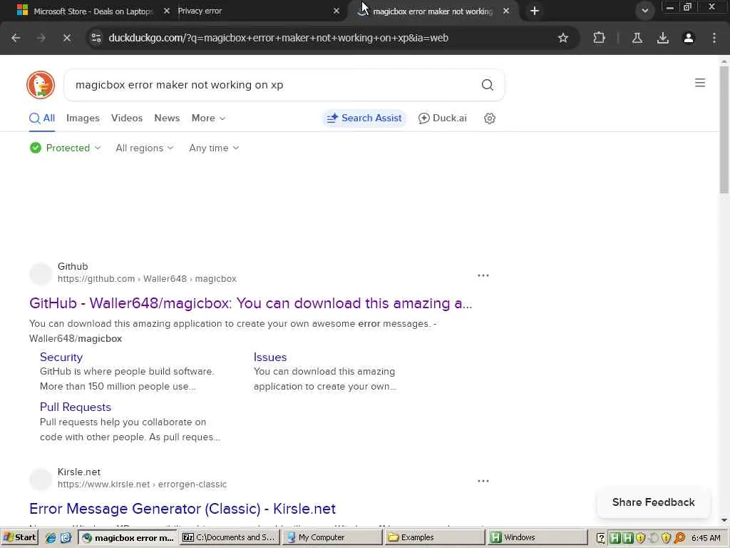Viewport: 730px width, 548px height.
Task: Open Examples folder taskbar window
Action: coord(435,537)
